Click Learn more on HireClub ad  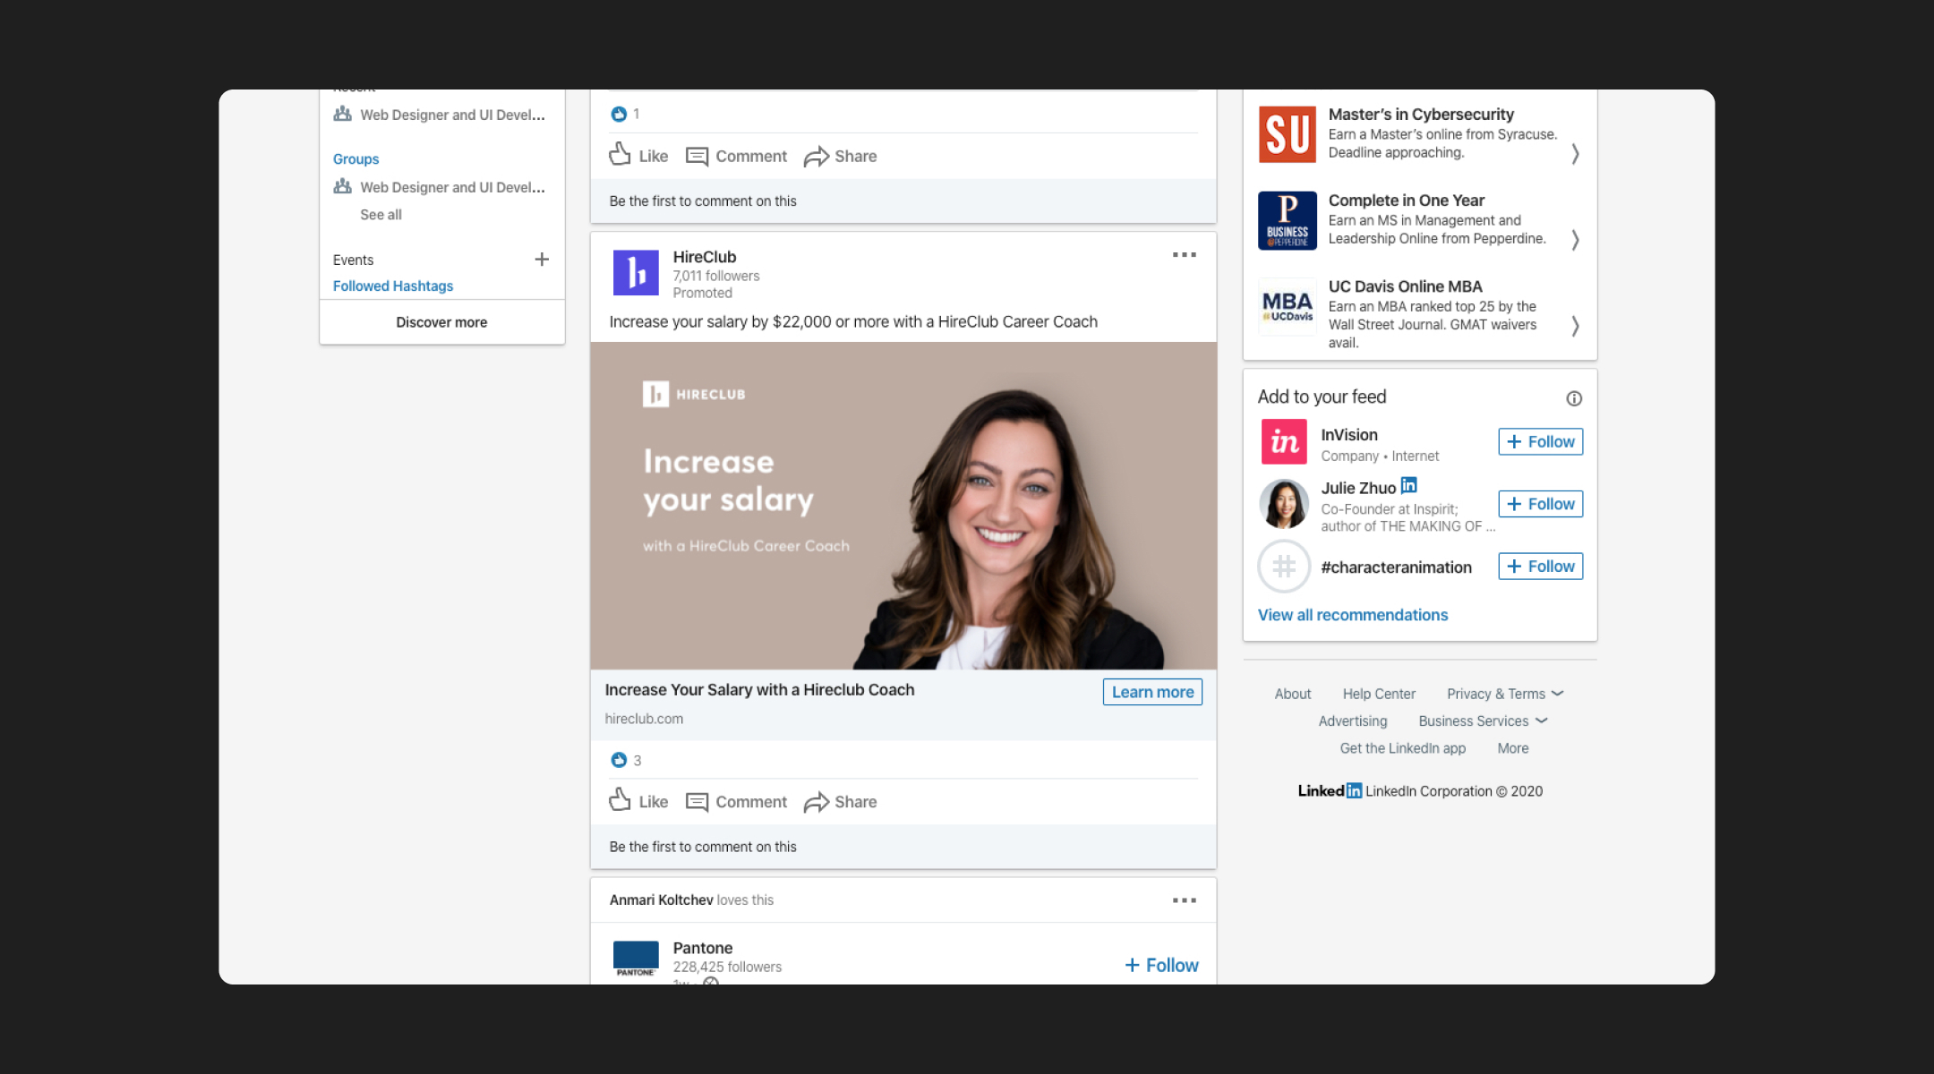1152,692
